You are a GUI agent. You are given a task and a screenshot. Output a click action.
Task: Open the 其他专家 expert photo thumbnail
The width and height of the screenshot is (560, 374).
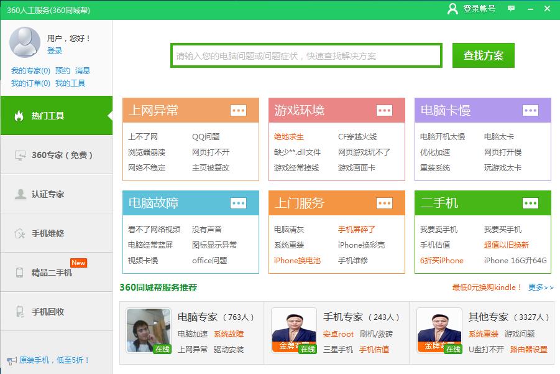click(439, 330)
